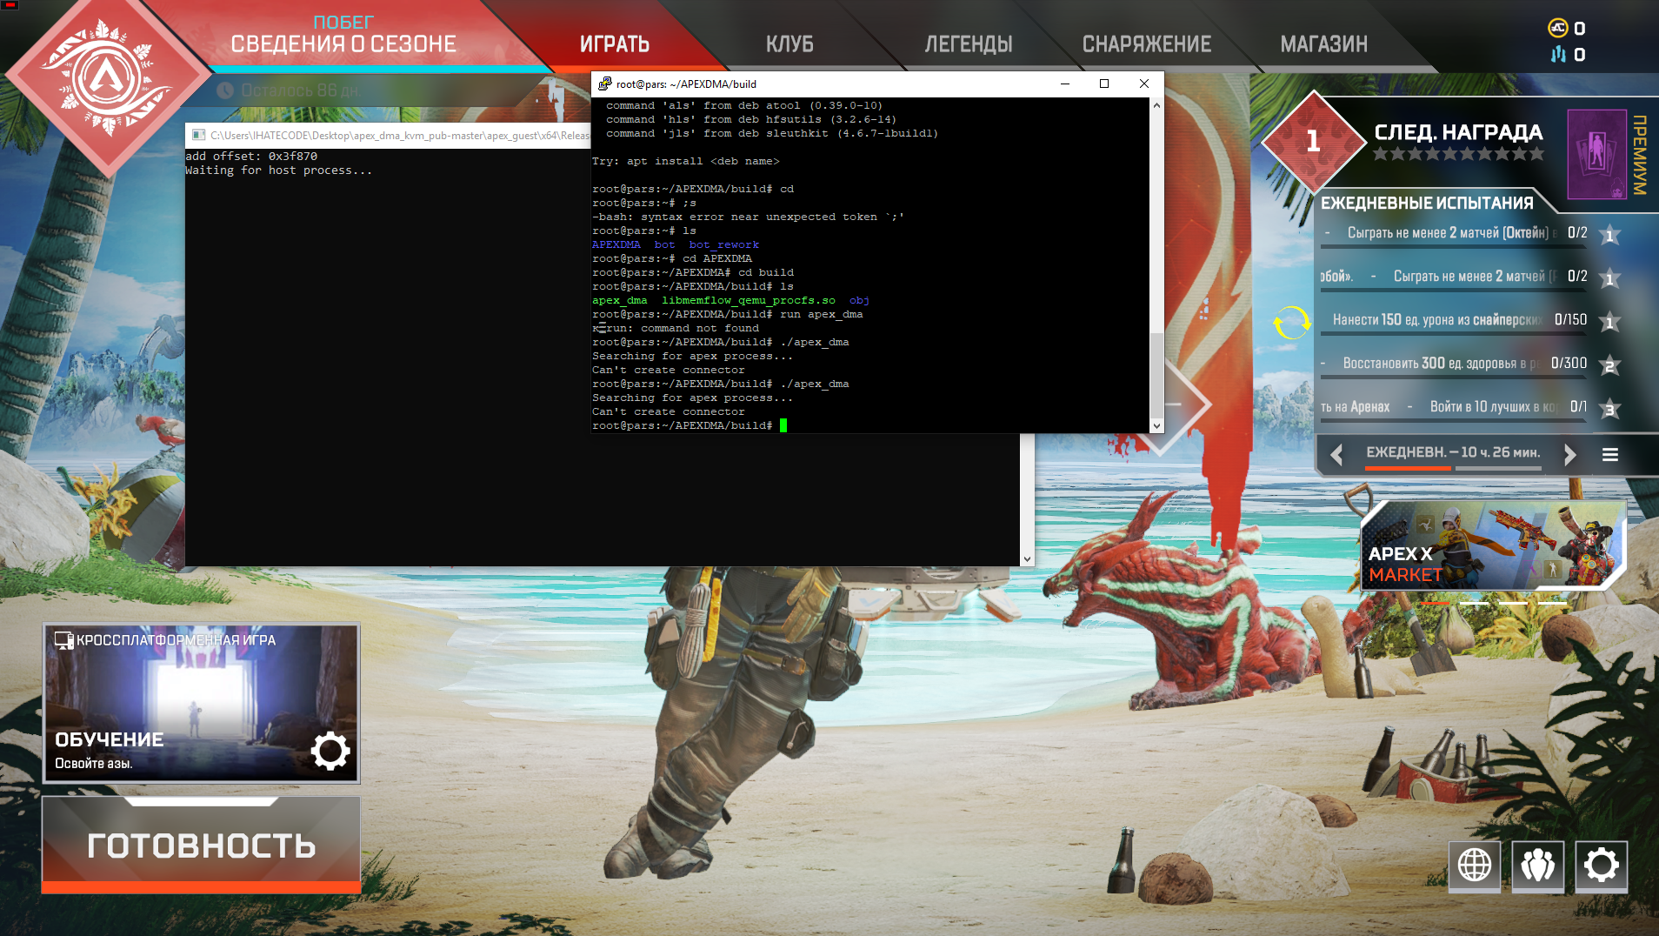Click the ГОТОВНОСТЬ ready button
Screen dimensions: 1659x936
pos(202,845)
